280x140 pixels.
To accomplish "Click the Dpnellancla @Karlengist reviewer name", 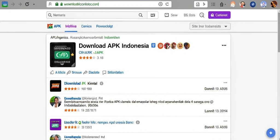I will 83,98.
